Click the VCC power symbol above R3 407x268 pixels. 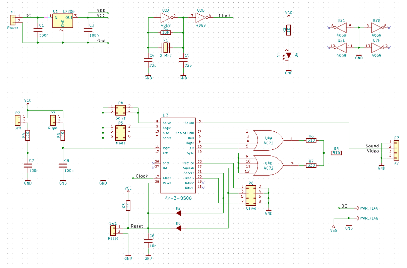(128, 190)
